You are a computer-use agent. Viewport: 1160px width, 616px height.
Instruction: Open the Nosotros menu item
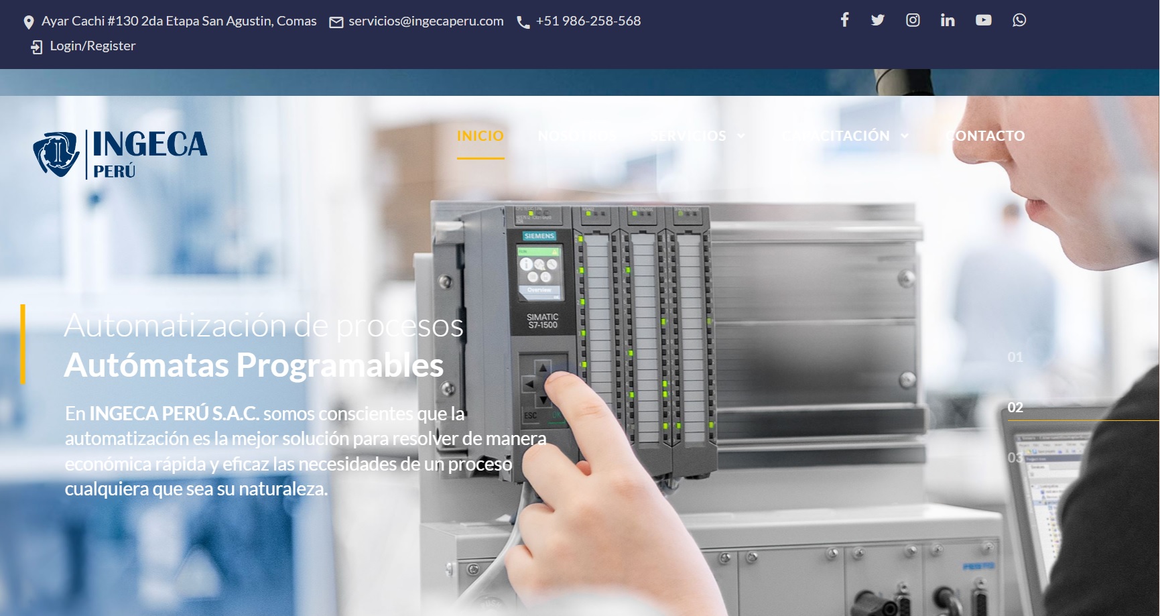(576, 136)
